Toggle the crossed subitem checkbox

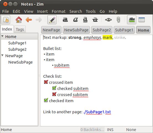(54, 94)
